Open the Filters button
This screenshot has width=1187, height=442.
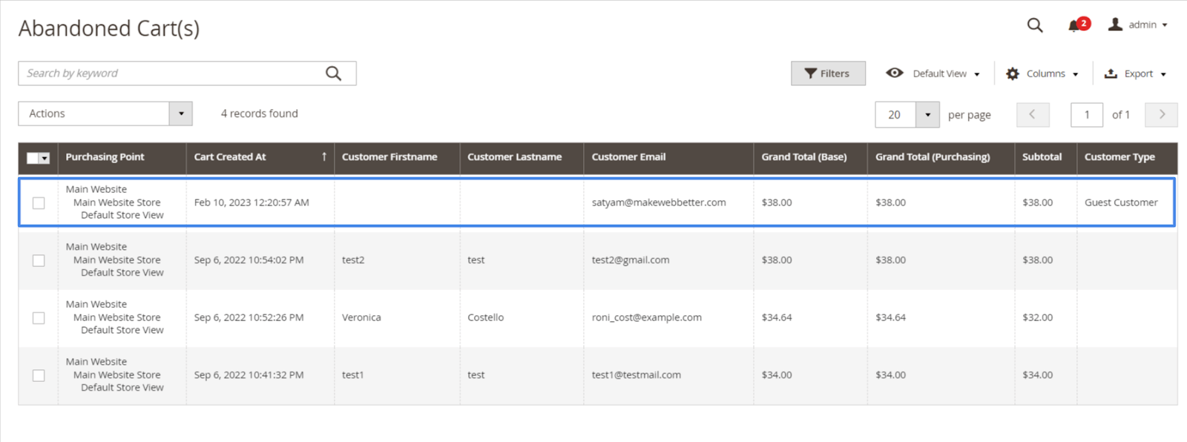828,73
